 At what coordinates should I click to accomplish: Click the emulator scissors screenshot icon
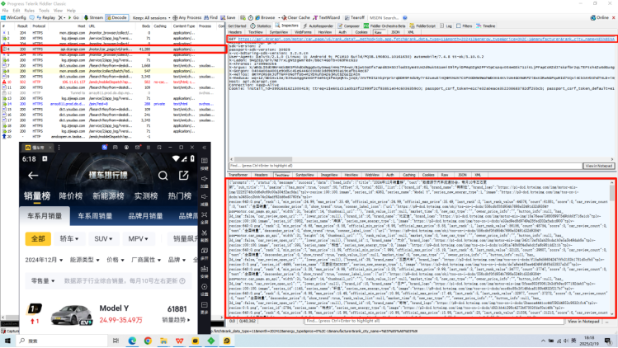[204, 233]
